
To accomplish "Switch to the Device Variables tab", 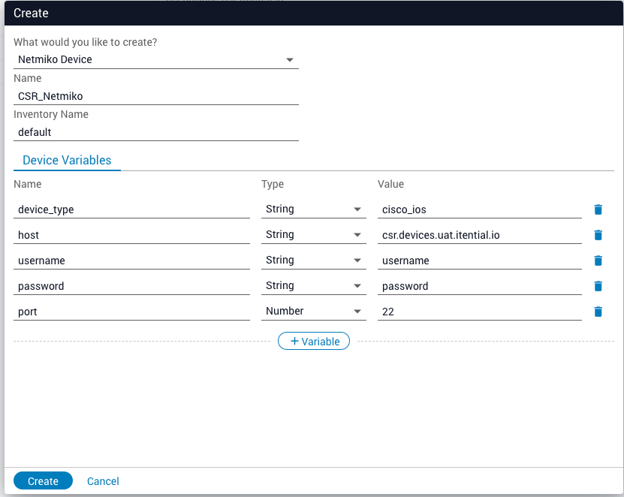I will 67,160.
